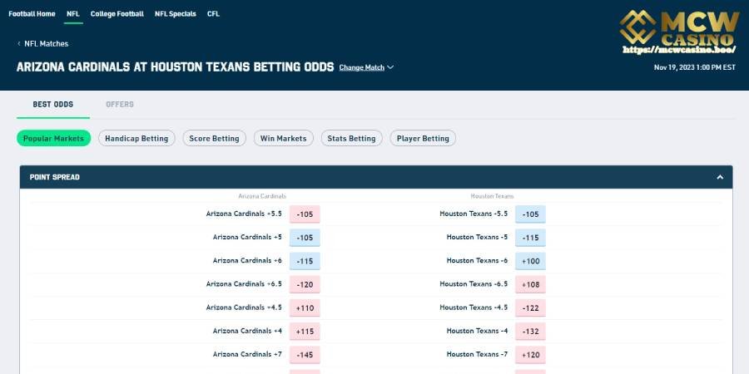
Task: Select the Player Betting filter
Action: [423, 138]
